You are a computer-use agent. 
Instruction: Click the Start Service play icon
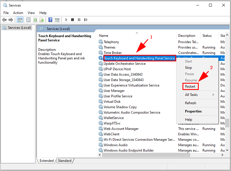pyautogui.click(x=66, y=20)
